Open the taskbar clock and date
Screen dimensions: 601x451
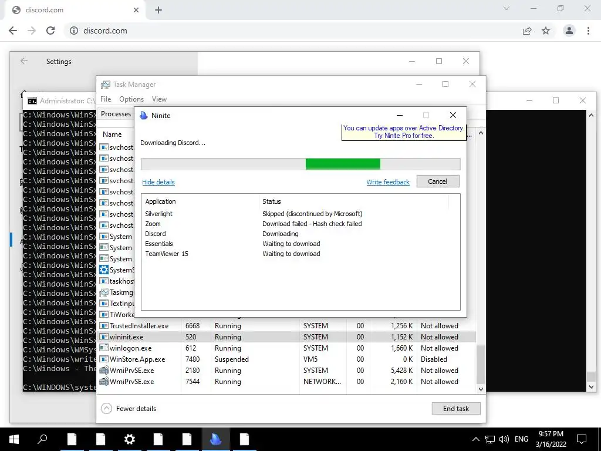coord(551,439)
